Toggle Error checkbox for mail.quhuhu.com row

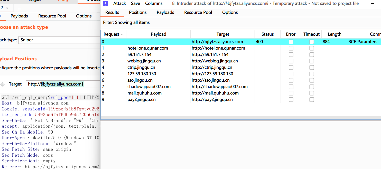291,93
